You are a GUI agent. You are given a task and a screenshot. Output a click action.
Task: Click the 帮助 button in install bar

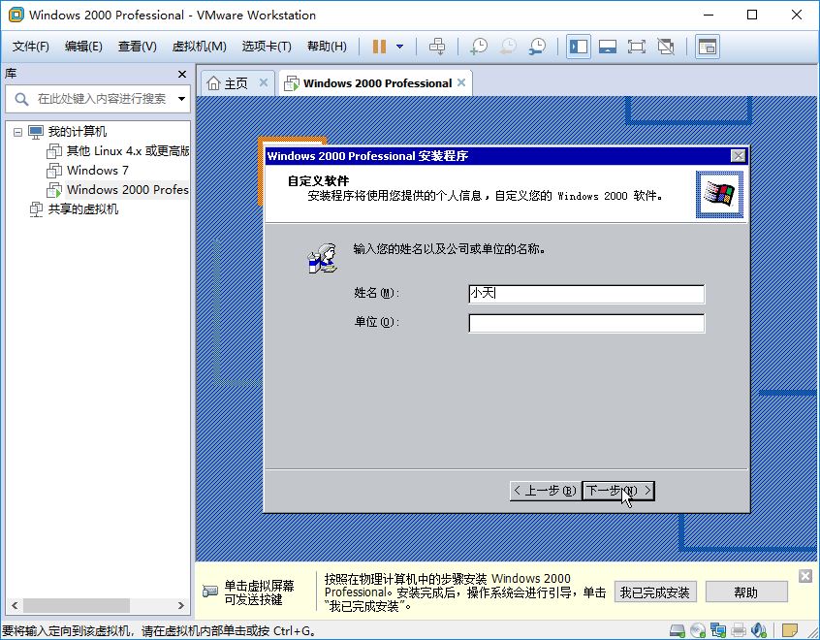746,592
